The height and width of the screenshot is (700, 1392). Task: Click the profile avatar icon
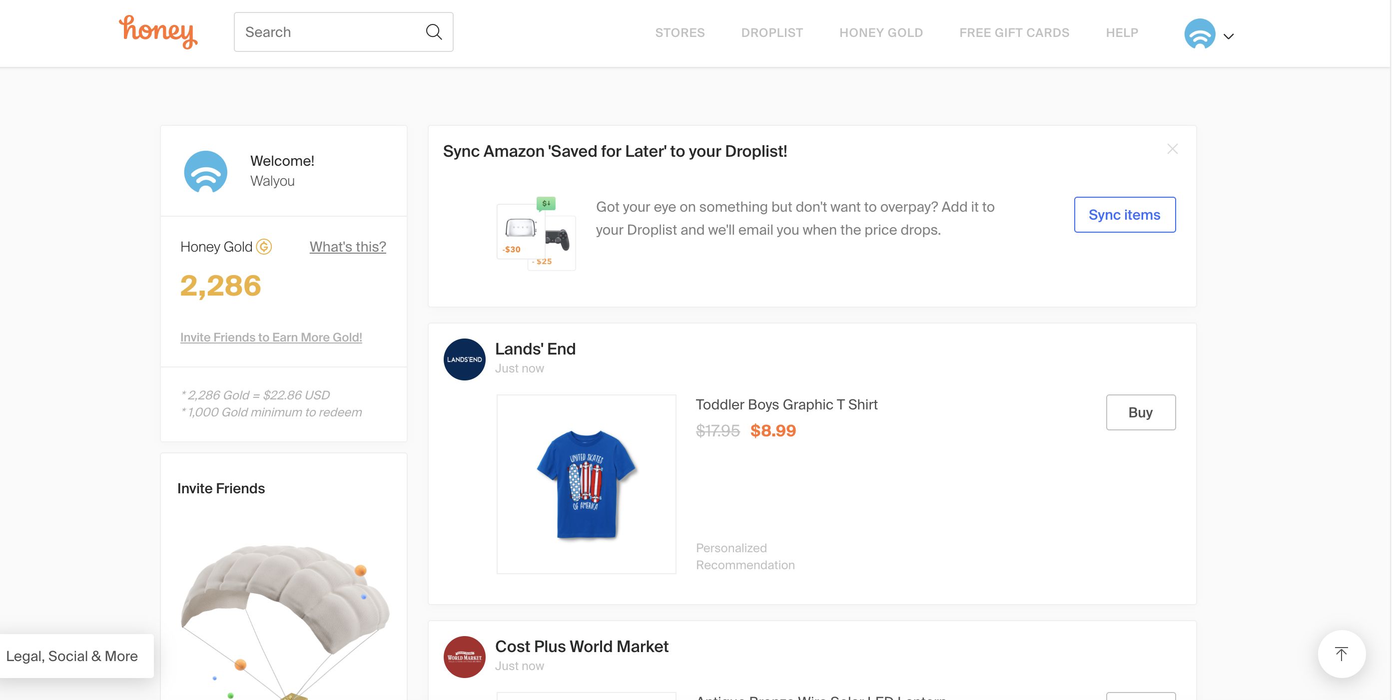(x=1199, y=34)
